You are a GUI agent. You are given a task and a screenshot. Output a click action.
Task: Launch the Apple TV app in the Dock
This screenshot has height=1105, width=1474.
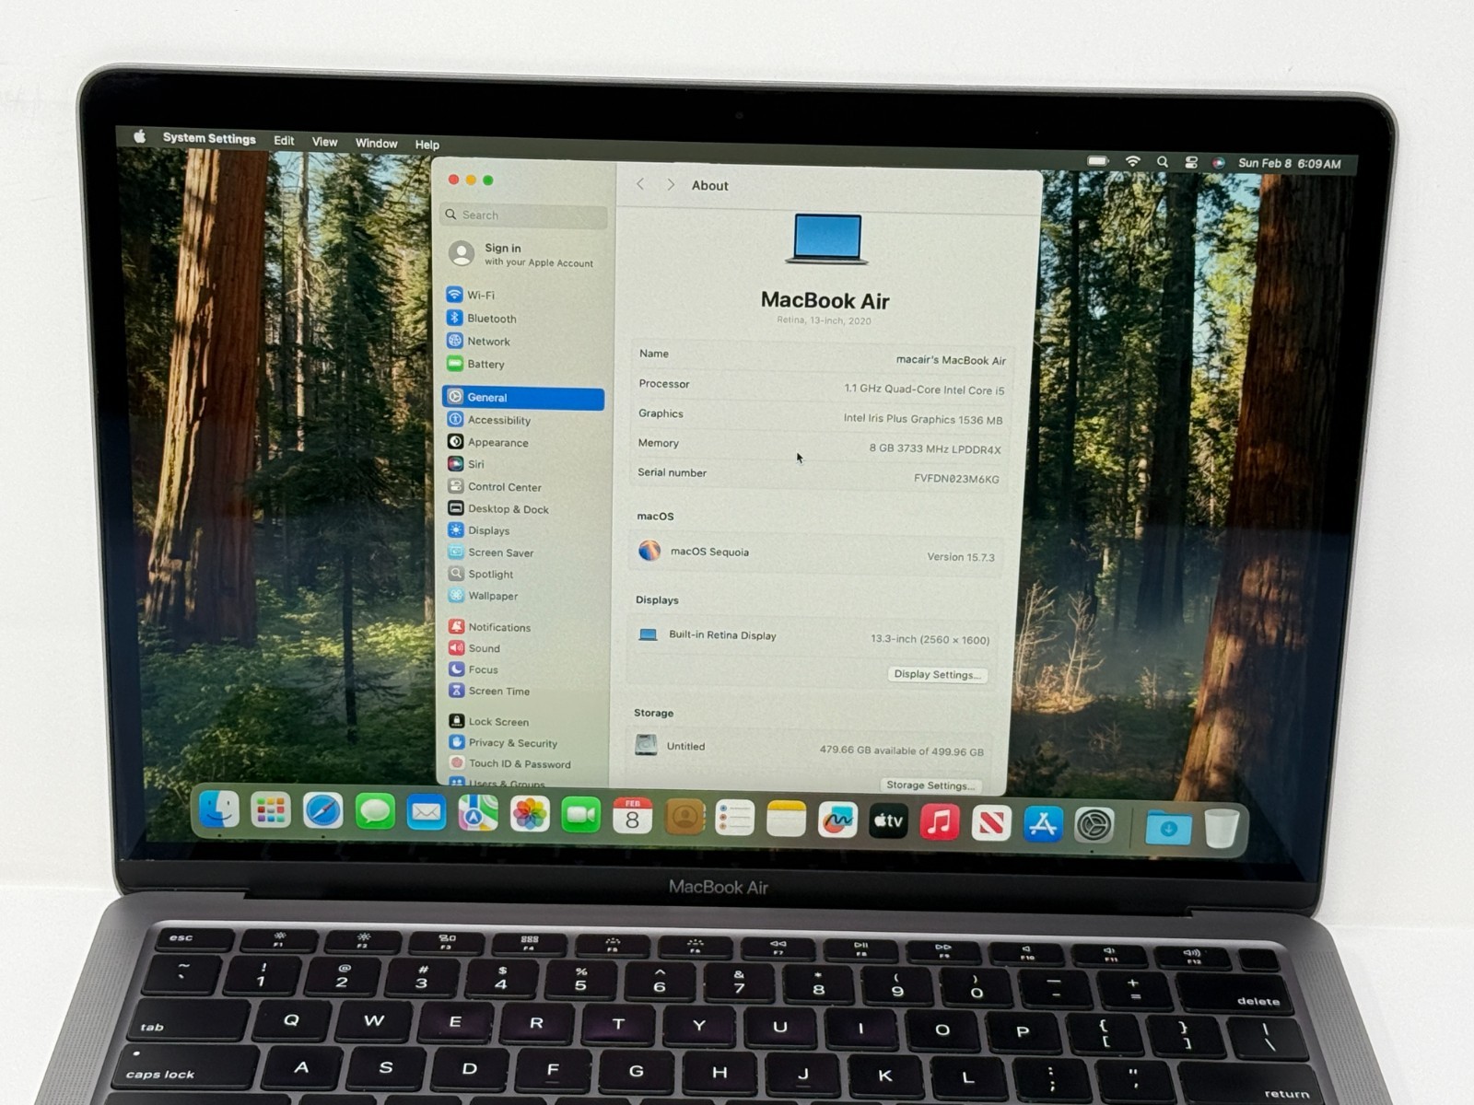tap(889, 821)
